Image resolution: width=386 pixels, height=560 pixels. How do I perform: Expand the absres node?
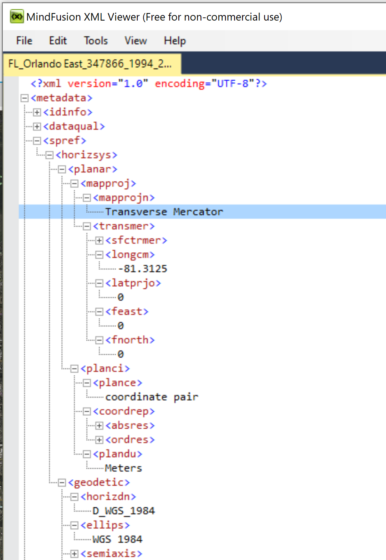[x=99, y=426]
